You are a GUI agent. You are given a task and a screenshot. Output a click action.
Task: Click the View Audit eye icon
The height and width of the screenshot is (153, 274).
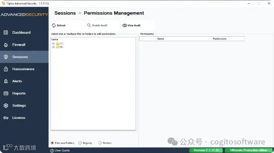tap(125, 26)
